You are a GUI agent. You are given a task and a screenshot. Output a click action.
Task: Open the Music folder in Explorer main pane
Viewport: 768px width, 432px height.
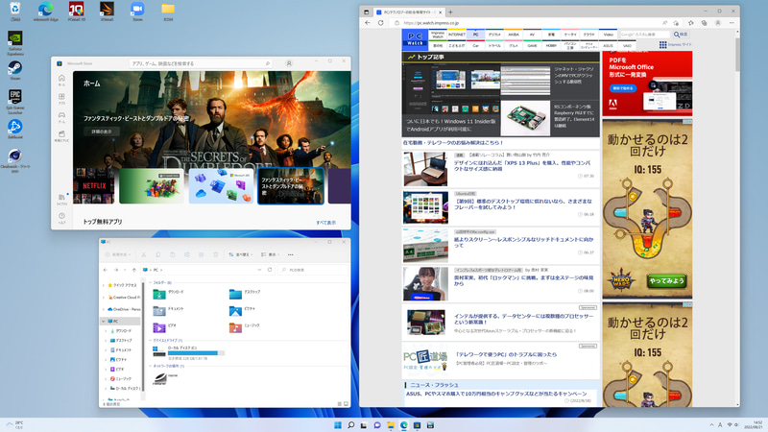tap(245, 327)
